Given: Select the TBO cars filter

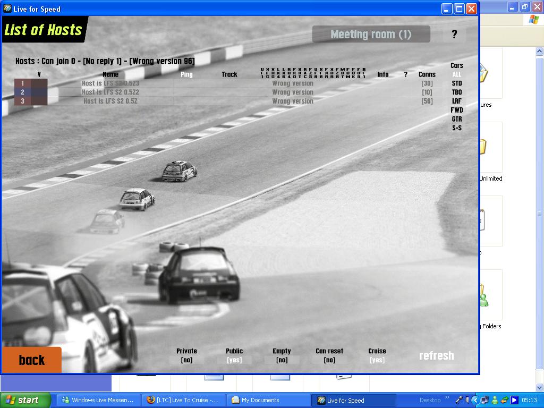Looking at the screenshot, I should coord(456,92).
